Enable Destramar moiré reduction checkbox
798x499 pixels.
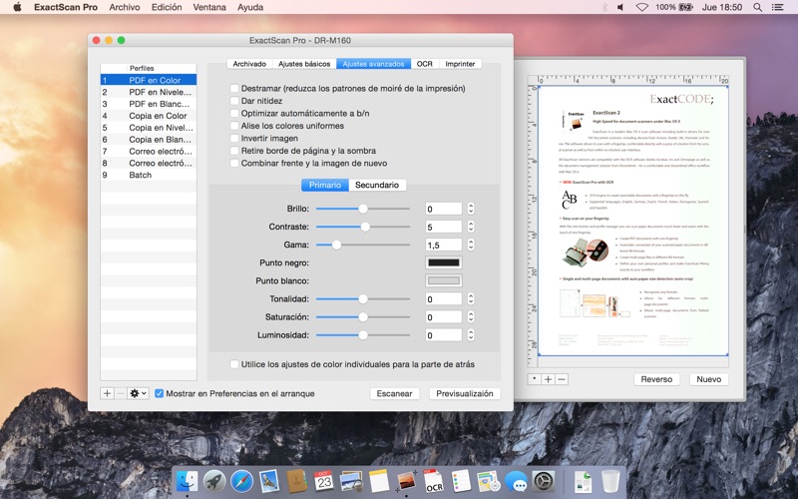click(x=234, y=89)
